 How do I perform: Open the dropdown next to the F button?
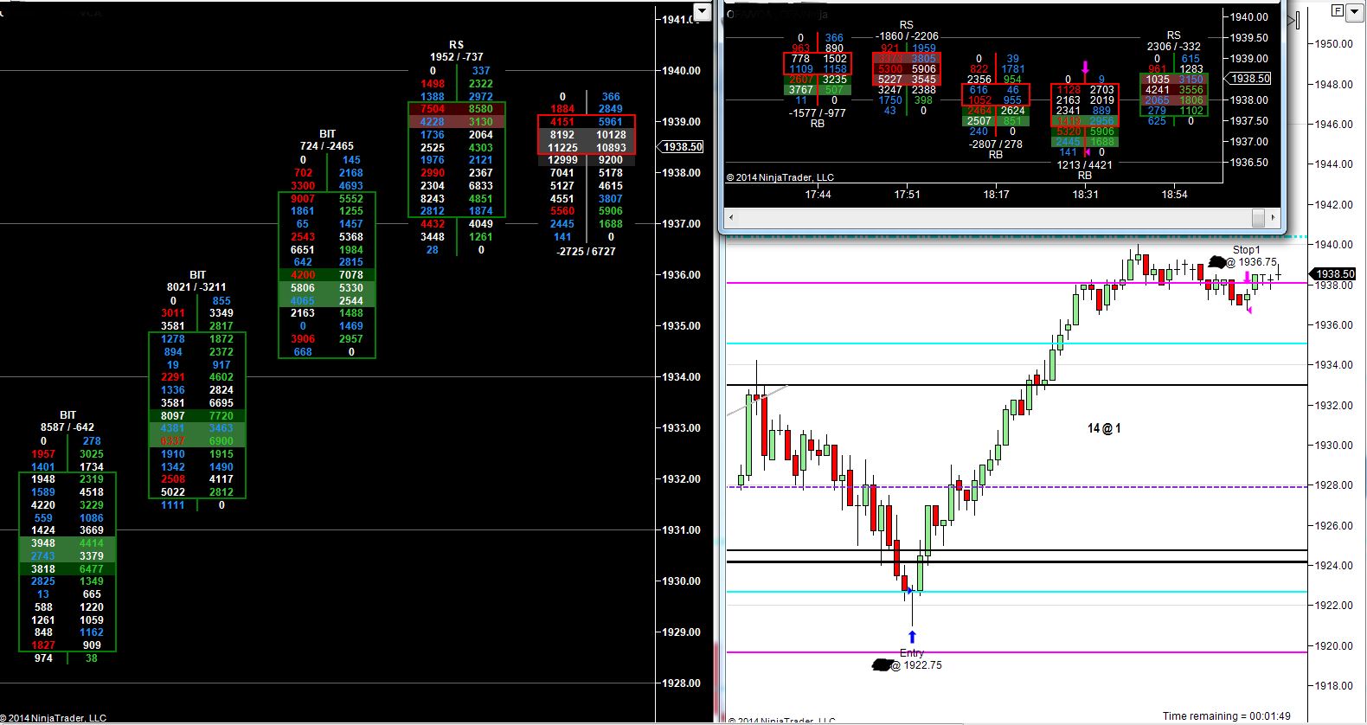(1354, 11)
